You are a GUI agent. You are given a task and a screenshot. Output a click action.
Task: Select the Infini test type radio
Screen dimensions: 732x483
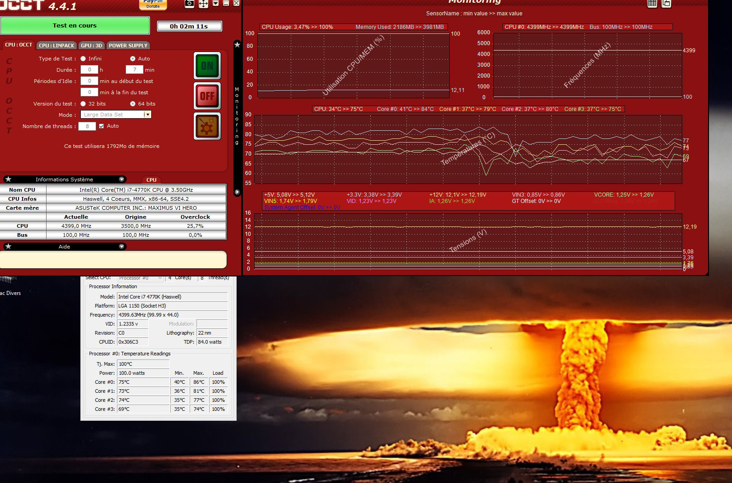83,59
